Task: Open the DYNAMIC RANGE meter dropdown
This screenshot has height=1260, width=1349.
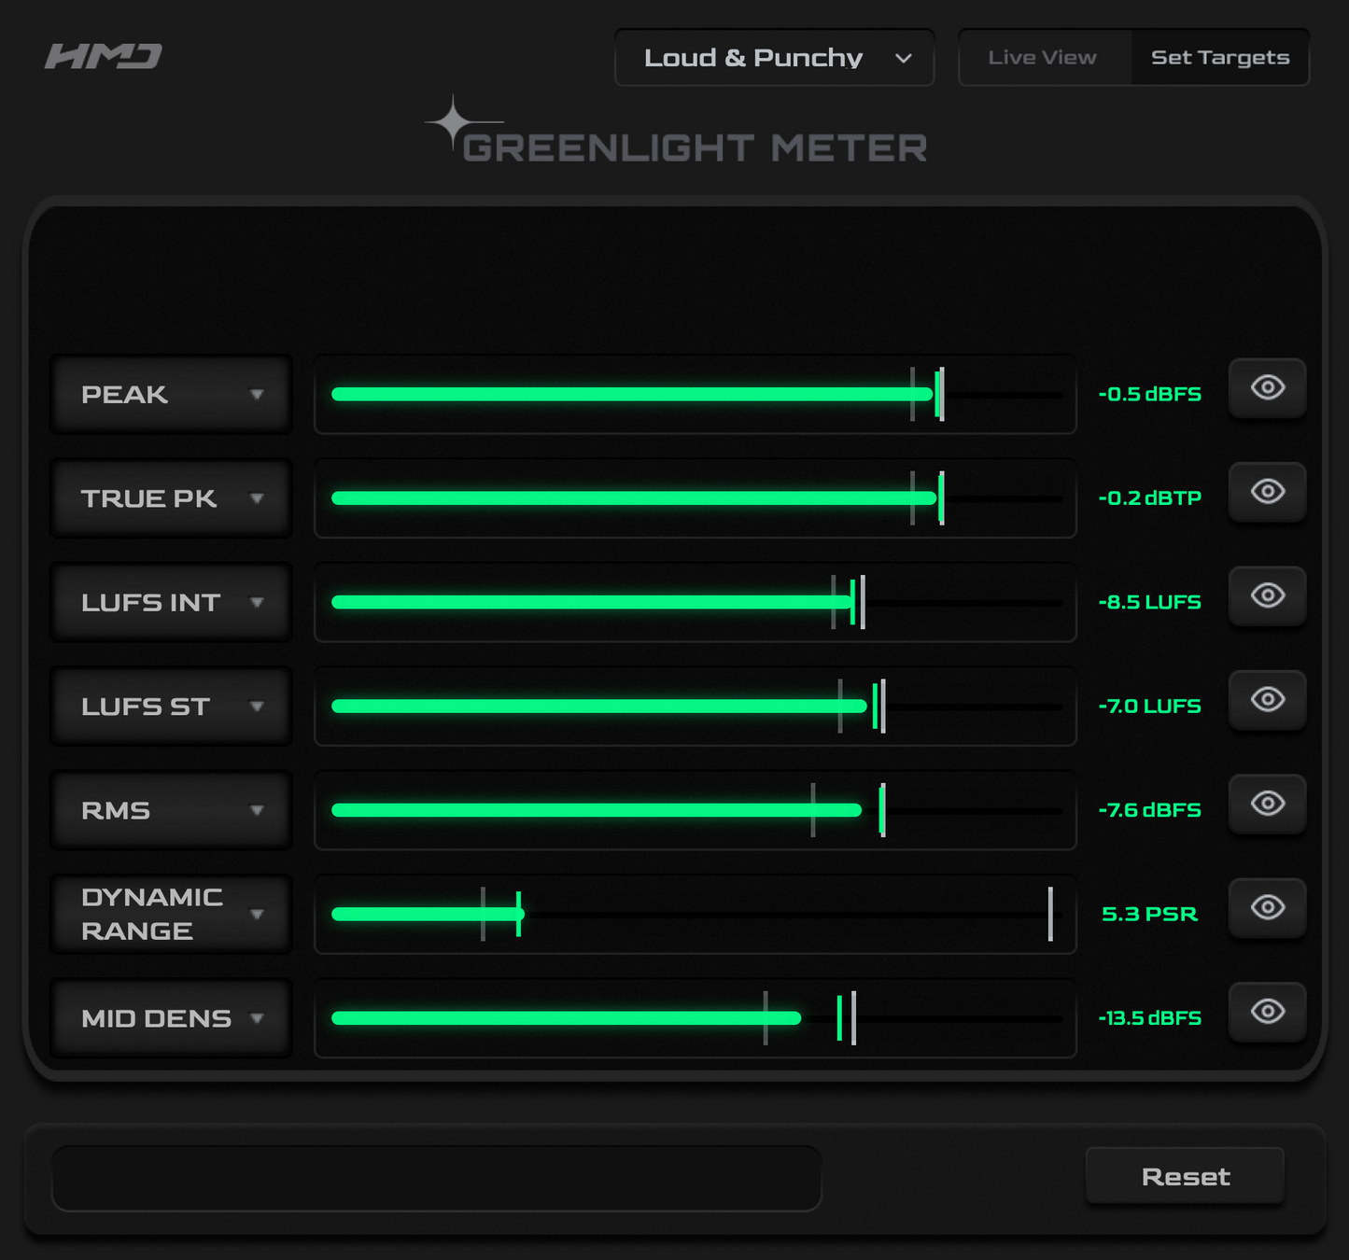Action: click(x=171, y=915)
